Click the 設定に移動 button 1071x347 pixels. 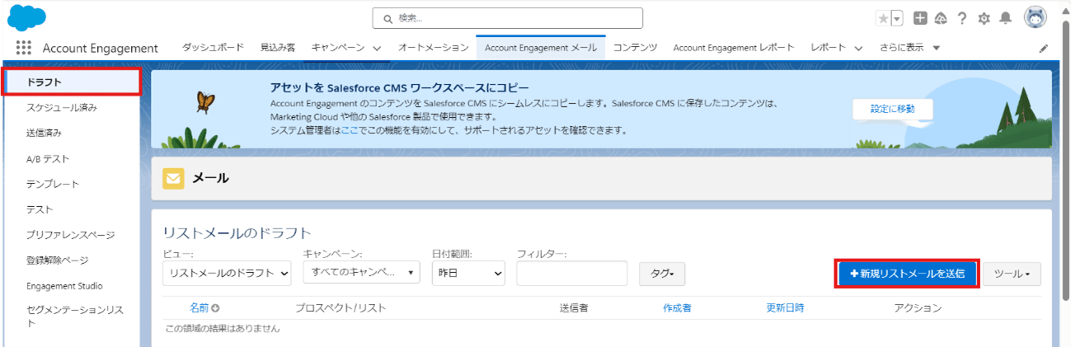pos(892,109)
